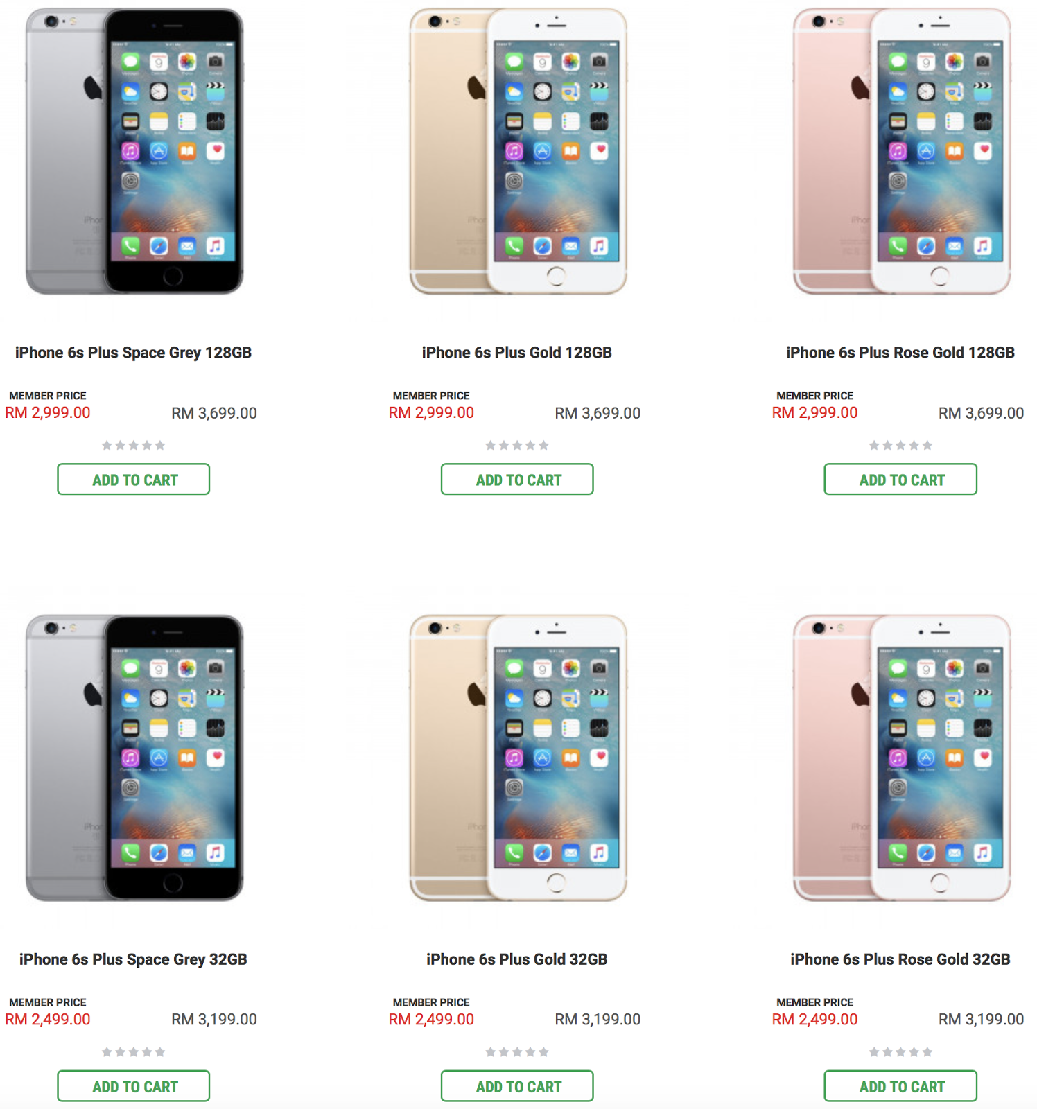
Task: Open iPhone 6s Plus Space Grey 128GB title link
Action: pyautogui.click(x=133, y=353)
